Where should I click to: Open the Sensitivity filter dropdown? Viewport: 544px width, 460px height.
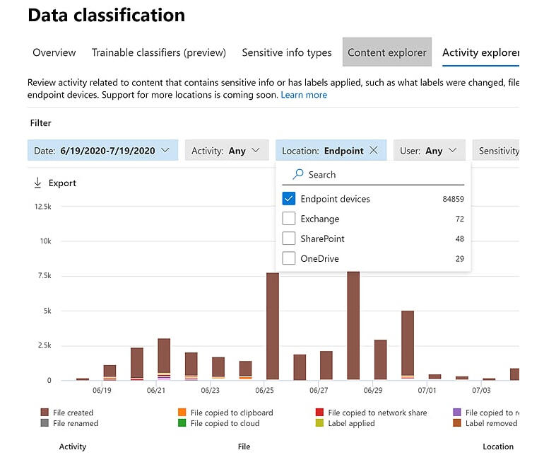(498, 151)
